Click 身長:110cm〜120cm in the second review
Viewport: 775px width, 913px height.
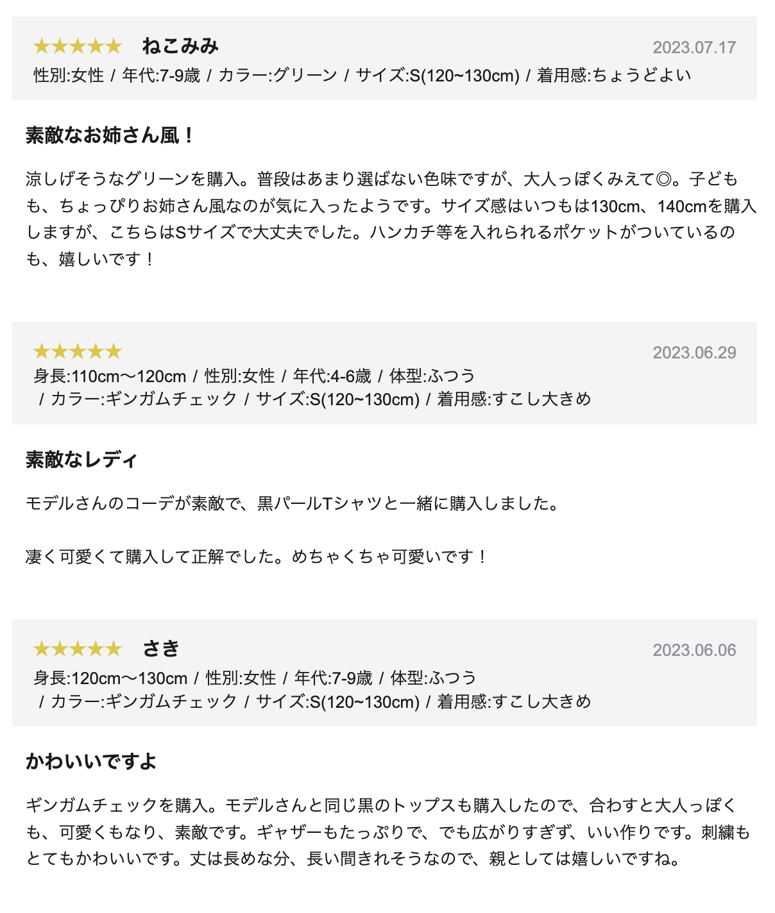110,376
